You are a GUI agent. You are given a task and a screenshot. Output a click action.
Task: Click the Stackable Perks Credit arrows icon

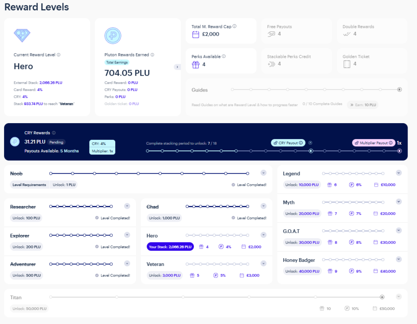[x=271, y=64]
